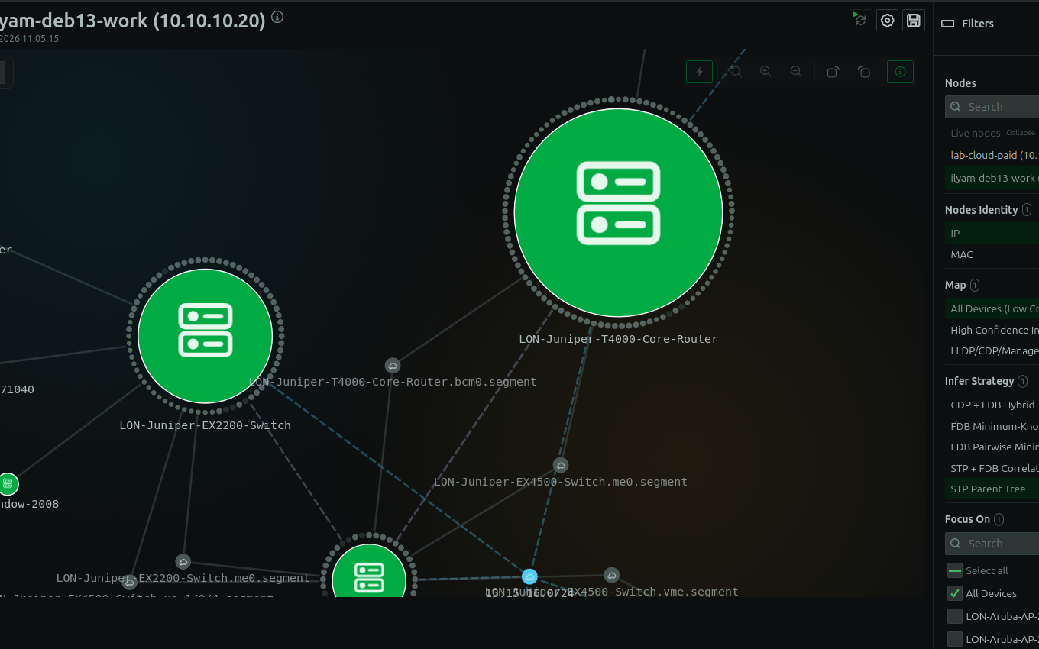Toggle the green info button in map toolbar
The width and height of the screenshot is (1039, 649).
click(900, 72)
